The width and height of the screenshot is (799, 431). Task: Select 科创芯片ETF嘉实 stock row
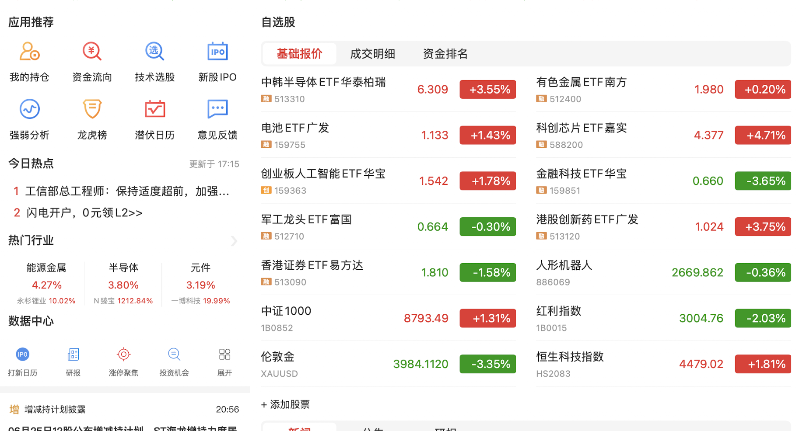coord(663,135)
